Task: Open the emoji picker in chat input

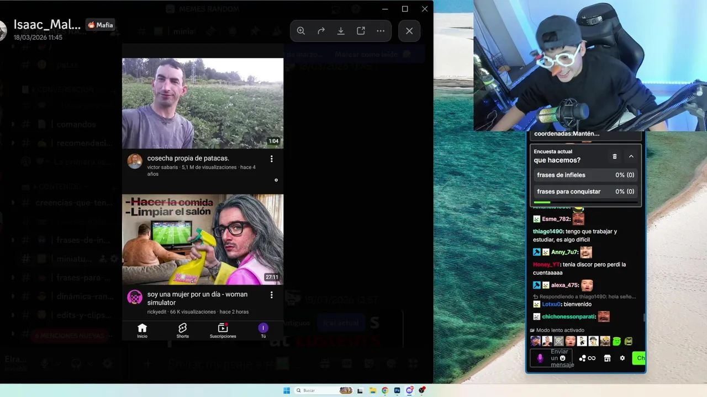Action: pyautogui.click(x=563, y=358)
